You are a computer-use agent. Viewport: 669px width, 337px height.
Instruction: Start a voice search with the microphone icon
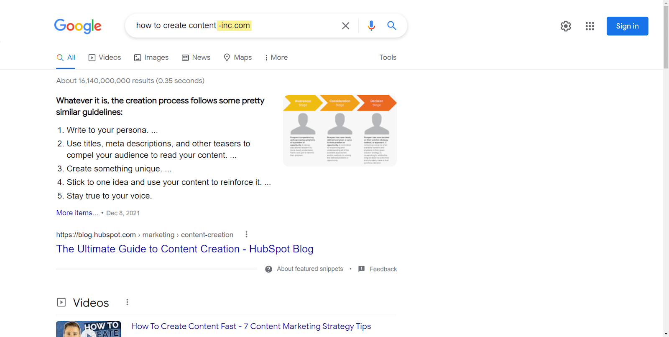click(x=370, y=25)
